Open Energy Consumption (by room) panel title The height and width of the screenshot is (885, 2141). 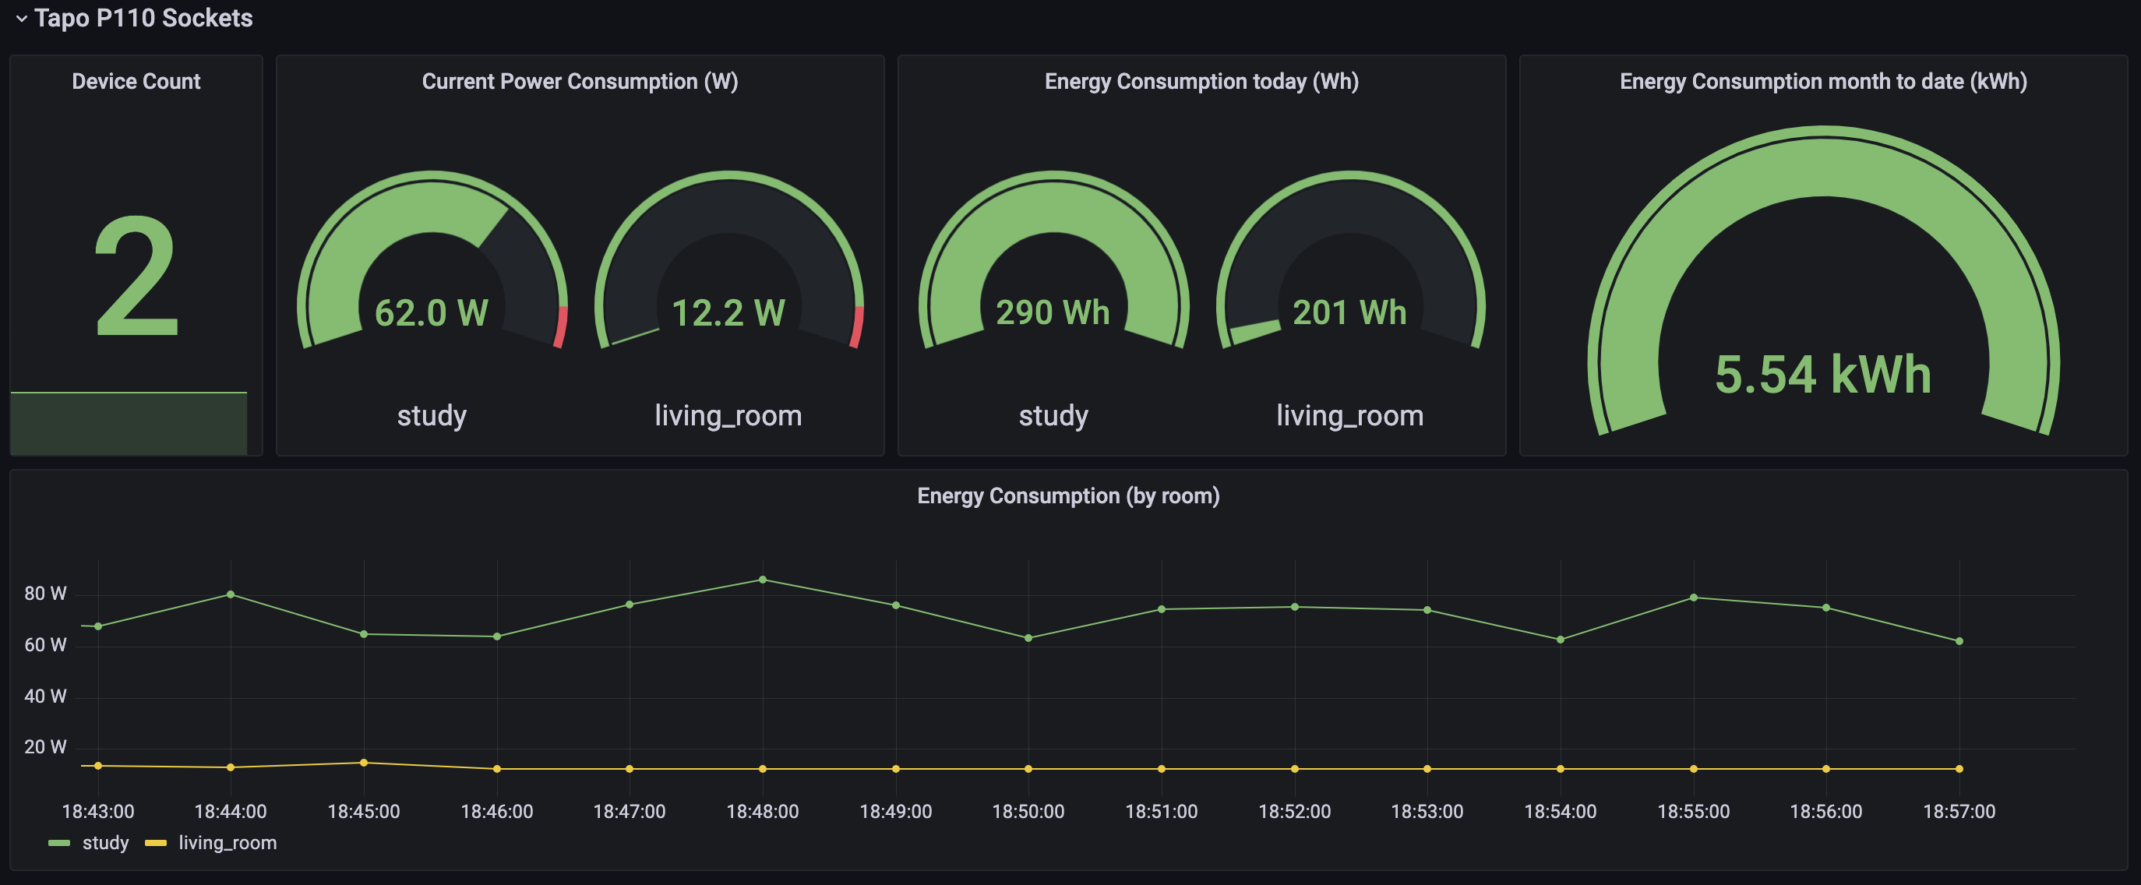click(1068, 496)
